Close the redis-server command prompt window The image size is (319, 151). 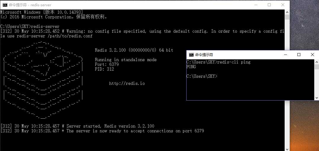click(283, 5)
